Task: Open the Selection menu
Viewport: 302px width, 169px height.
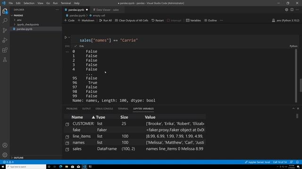Action: click(x=29, y=3)
